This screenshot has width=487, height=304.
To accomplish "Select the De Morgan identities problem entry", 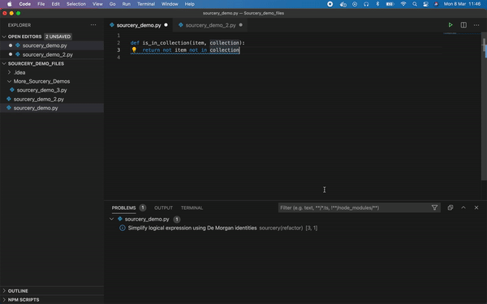I will click(x=295, y=228).
